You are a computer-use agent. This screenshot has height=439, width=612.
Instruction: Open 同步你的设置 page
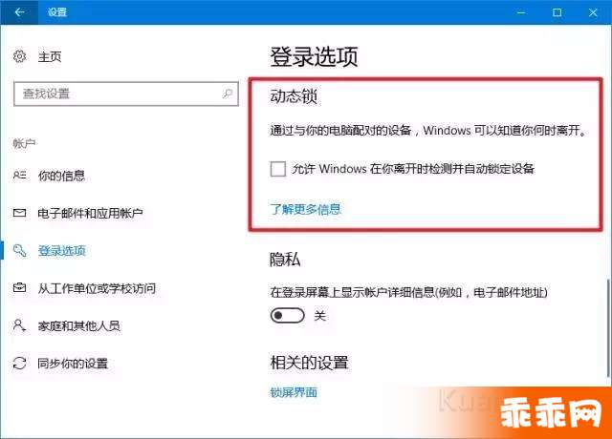click(x=73, y=364)
